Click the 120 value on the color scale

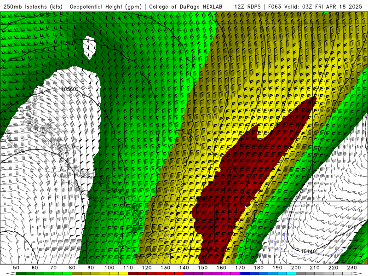pos(147,268)
